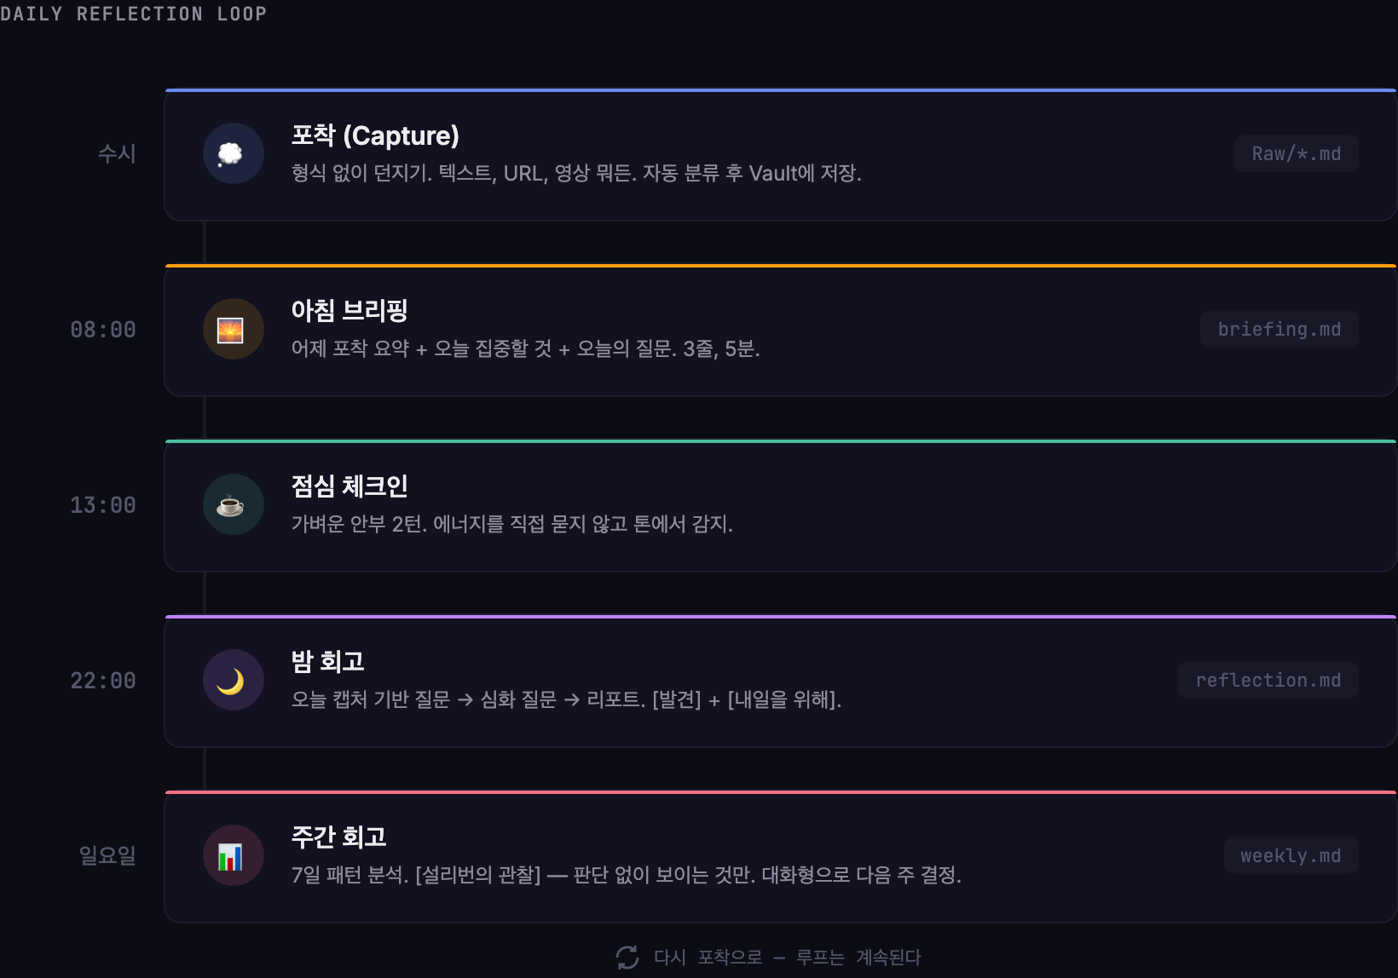Select the crescent moon icon on 밤 회고

[x=233, y=680]
